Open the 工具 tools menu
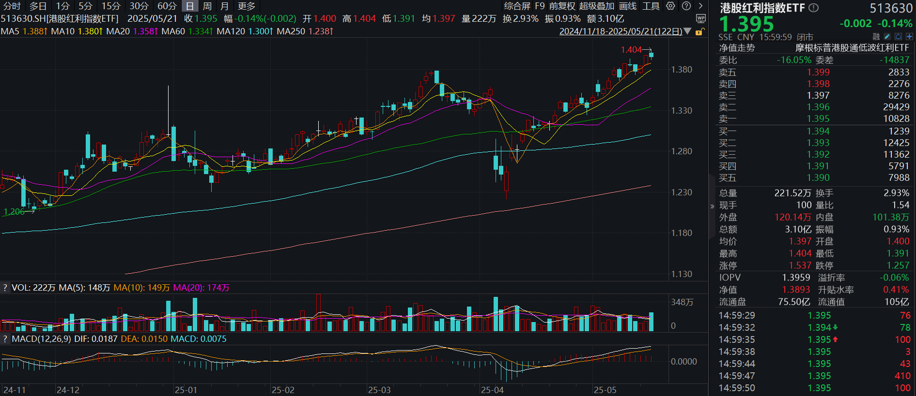This screenshot has height=396, width=916. tap(651, 6)
